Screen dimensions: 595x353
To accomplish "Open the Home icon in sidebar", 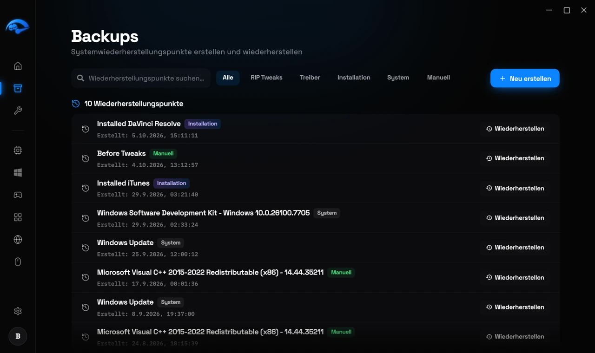I will click(x=18, y=66).
